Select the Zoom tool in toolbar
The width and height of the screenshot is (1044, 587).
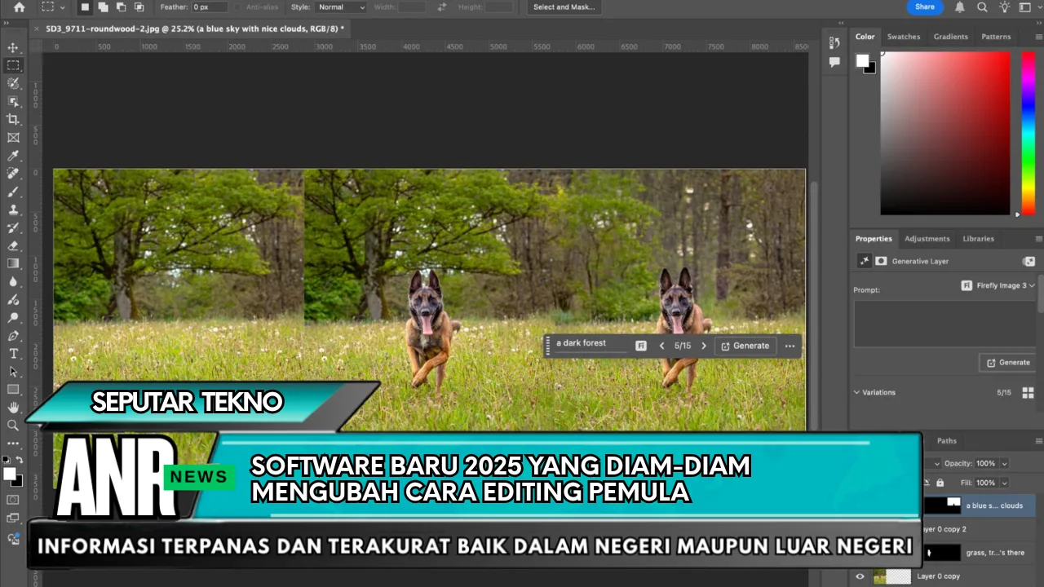point(13,425)
